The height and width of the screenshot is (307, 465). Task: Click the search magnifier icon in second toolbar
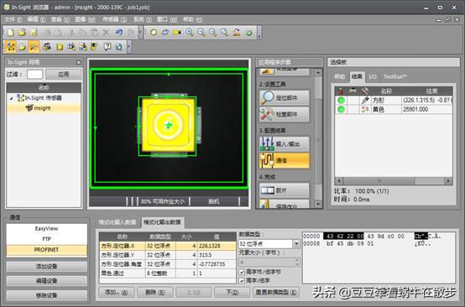point(119,46)
